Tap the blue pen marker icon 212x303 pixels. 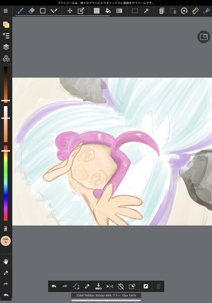206,11
